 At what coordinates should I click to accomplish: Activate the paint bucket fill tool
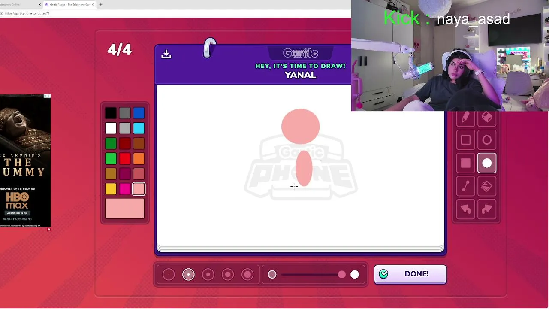487,186
